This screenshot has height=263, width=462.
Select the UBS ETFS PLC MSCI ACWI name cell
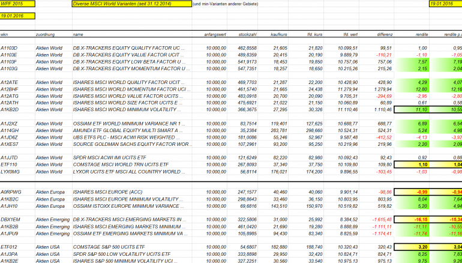point(132,138)
